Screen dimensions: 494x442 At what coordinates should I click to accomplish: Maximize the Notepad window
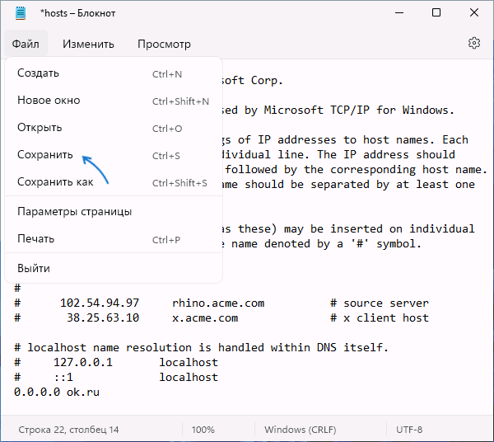[436, 13]
